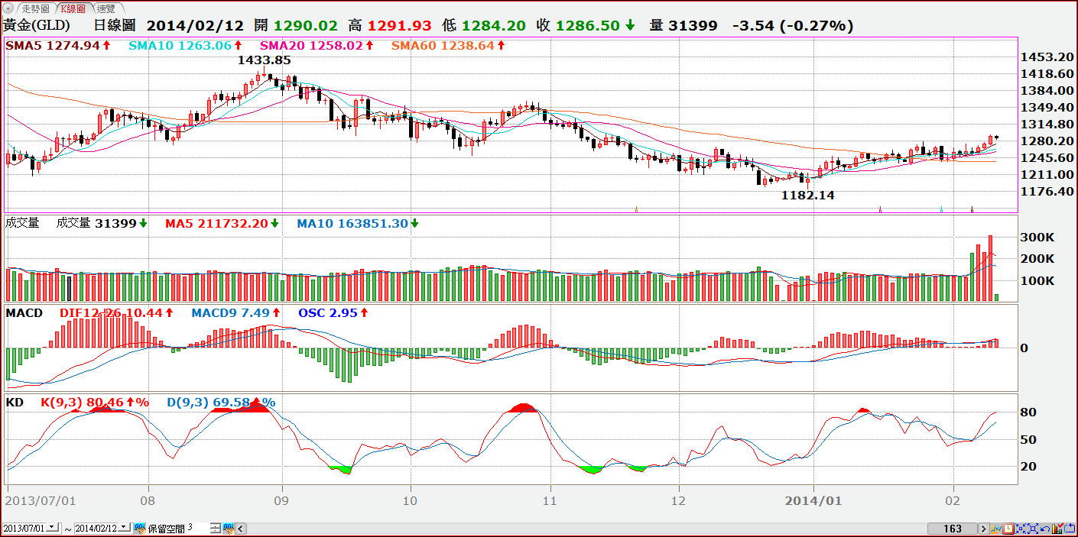Click the GO icon after 保留空間

[229, 529]
